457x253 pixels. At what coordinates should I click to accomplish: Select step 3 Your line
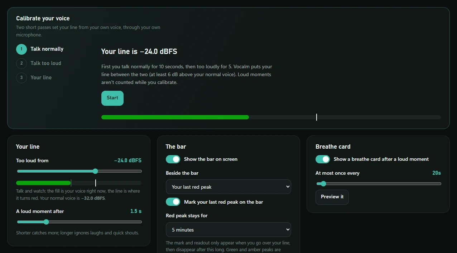point(34,78)
